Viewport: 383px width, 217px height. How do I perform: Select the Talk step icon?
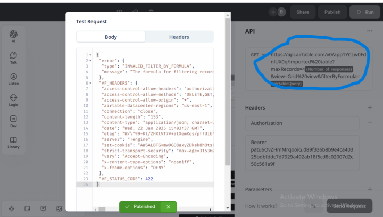point(13,57)
